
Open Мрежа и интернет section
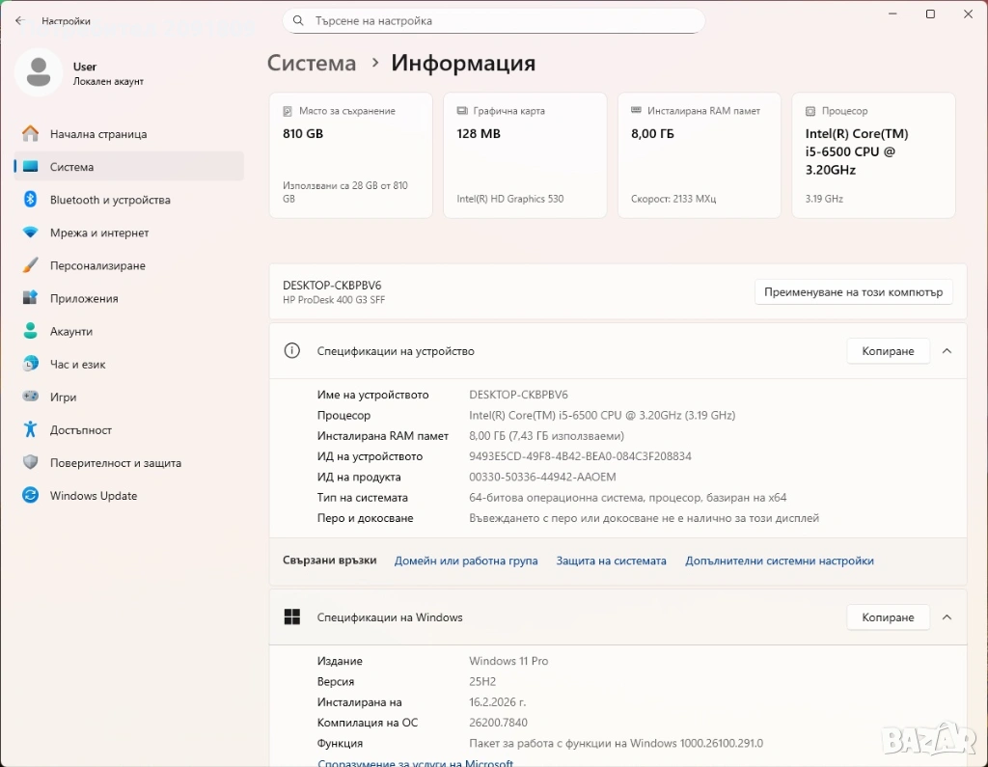point(99,233)
